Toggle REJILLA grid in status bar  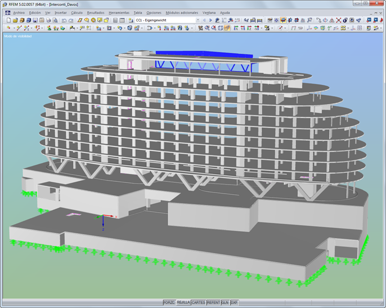click(183, 302)
